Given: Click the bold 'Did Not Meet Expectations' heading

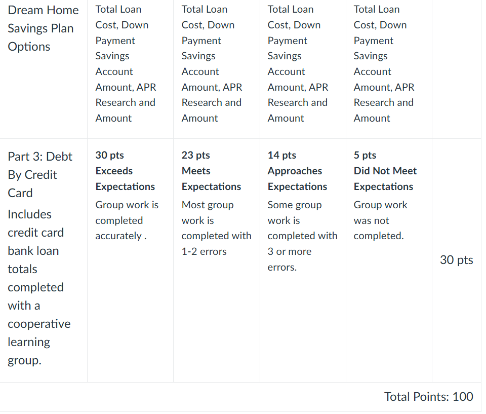Looking at the screenshot, I should coord(385,179).
